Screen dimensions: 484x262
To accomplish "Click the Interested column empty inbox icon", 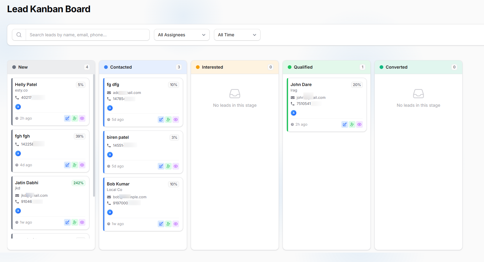I will (x=235, y=94).
